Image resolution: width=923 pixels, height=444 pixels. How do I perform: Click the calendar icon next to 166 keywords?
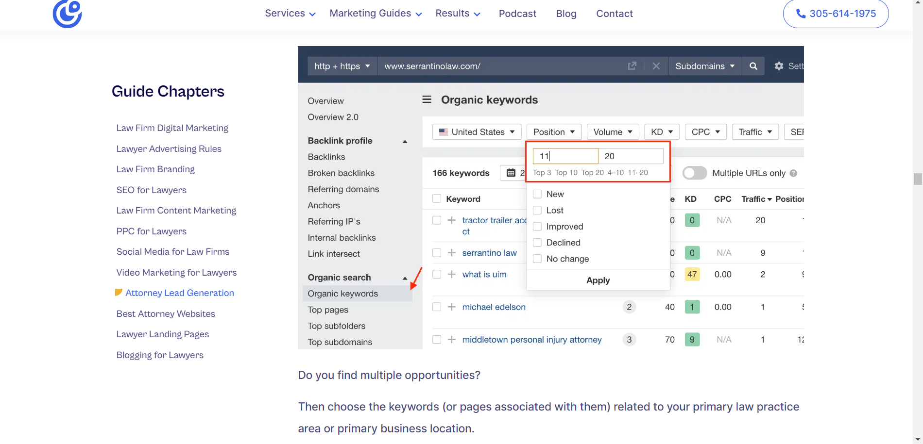(x=511, y=173)
